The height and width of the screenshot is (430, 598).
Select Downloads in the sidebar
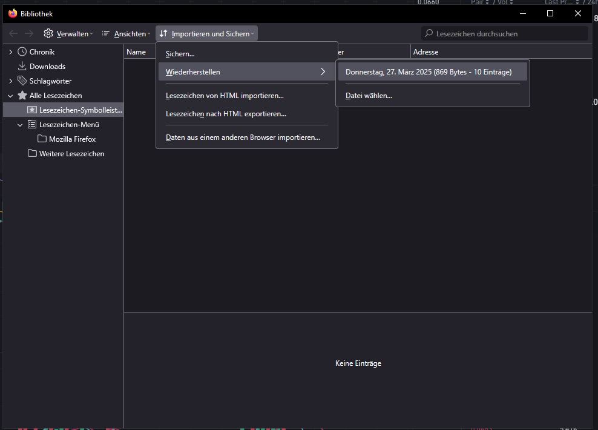[x=48, y=67]
